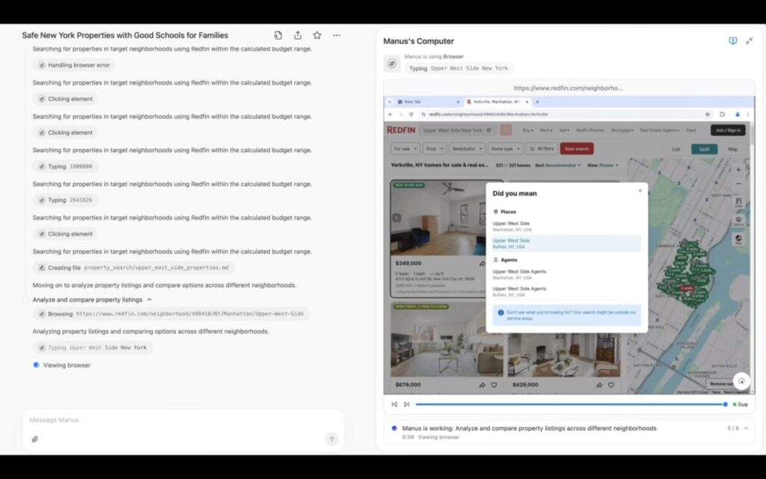Switch to Map view

pos(733,149)
